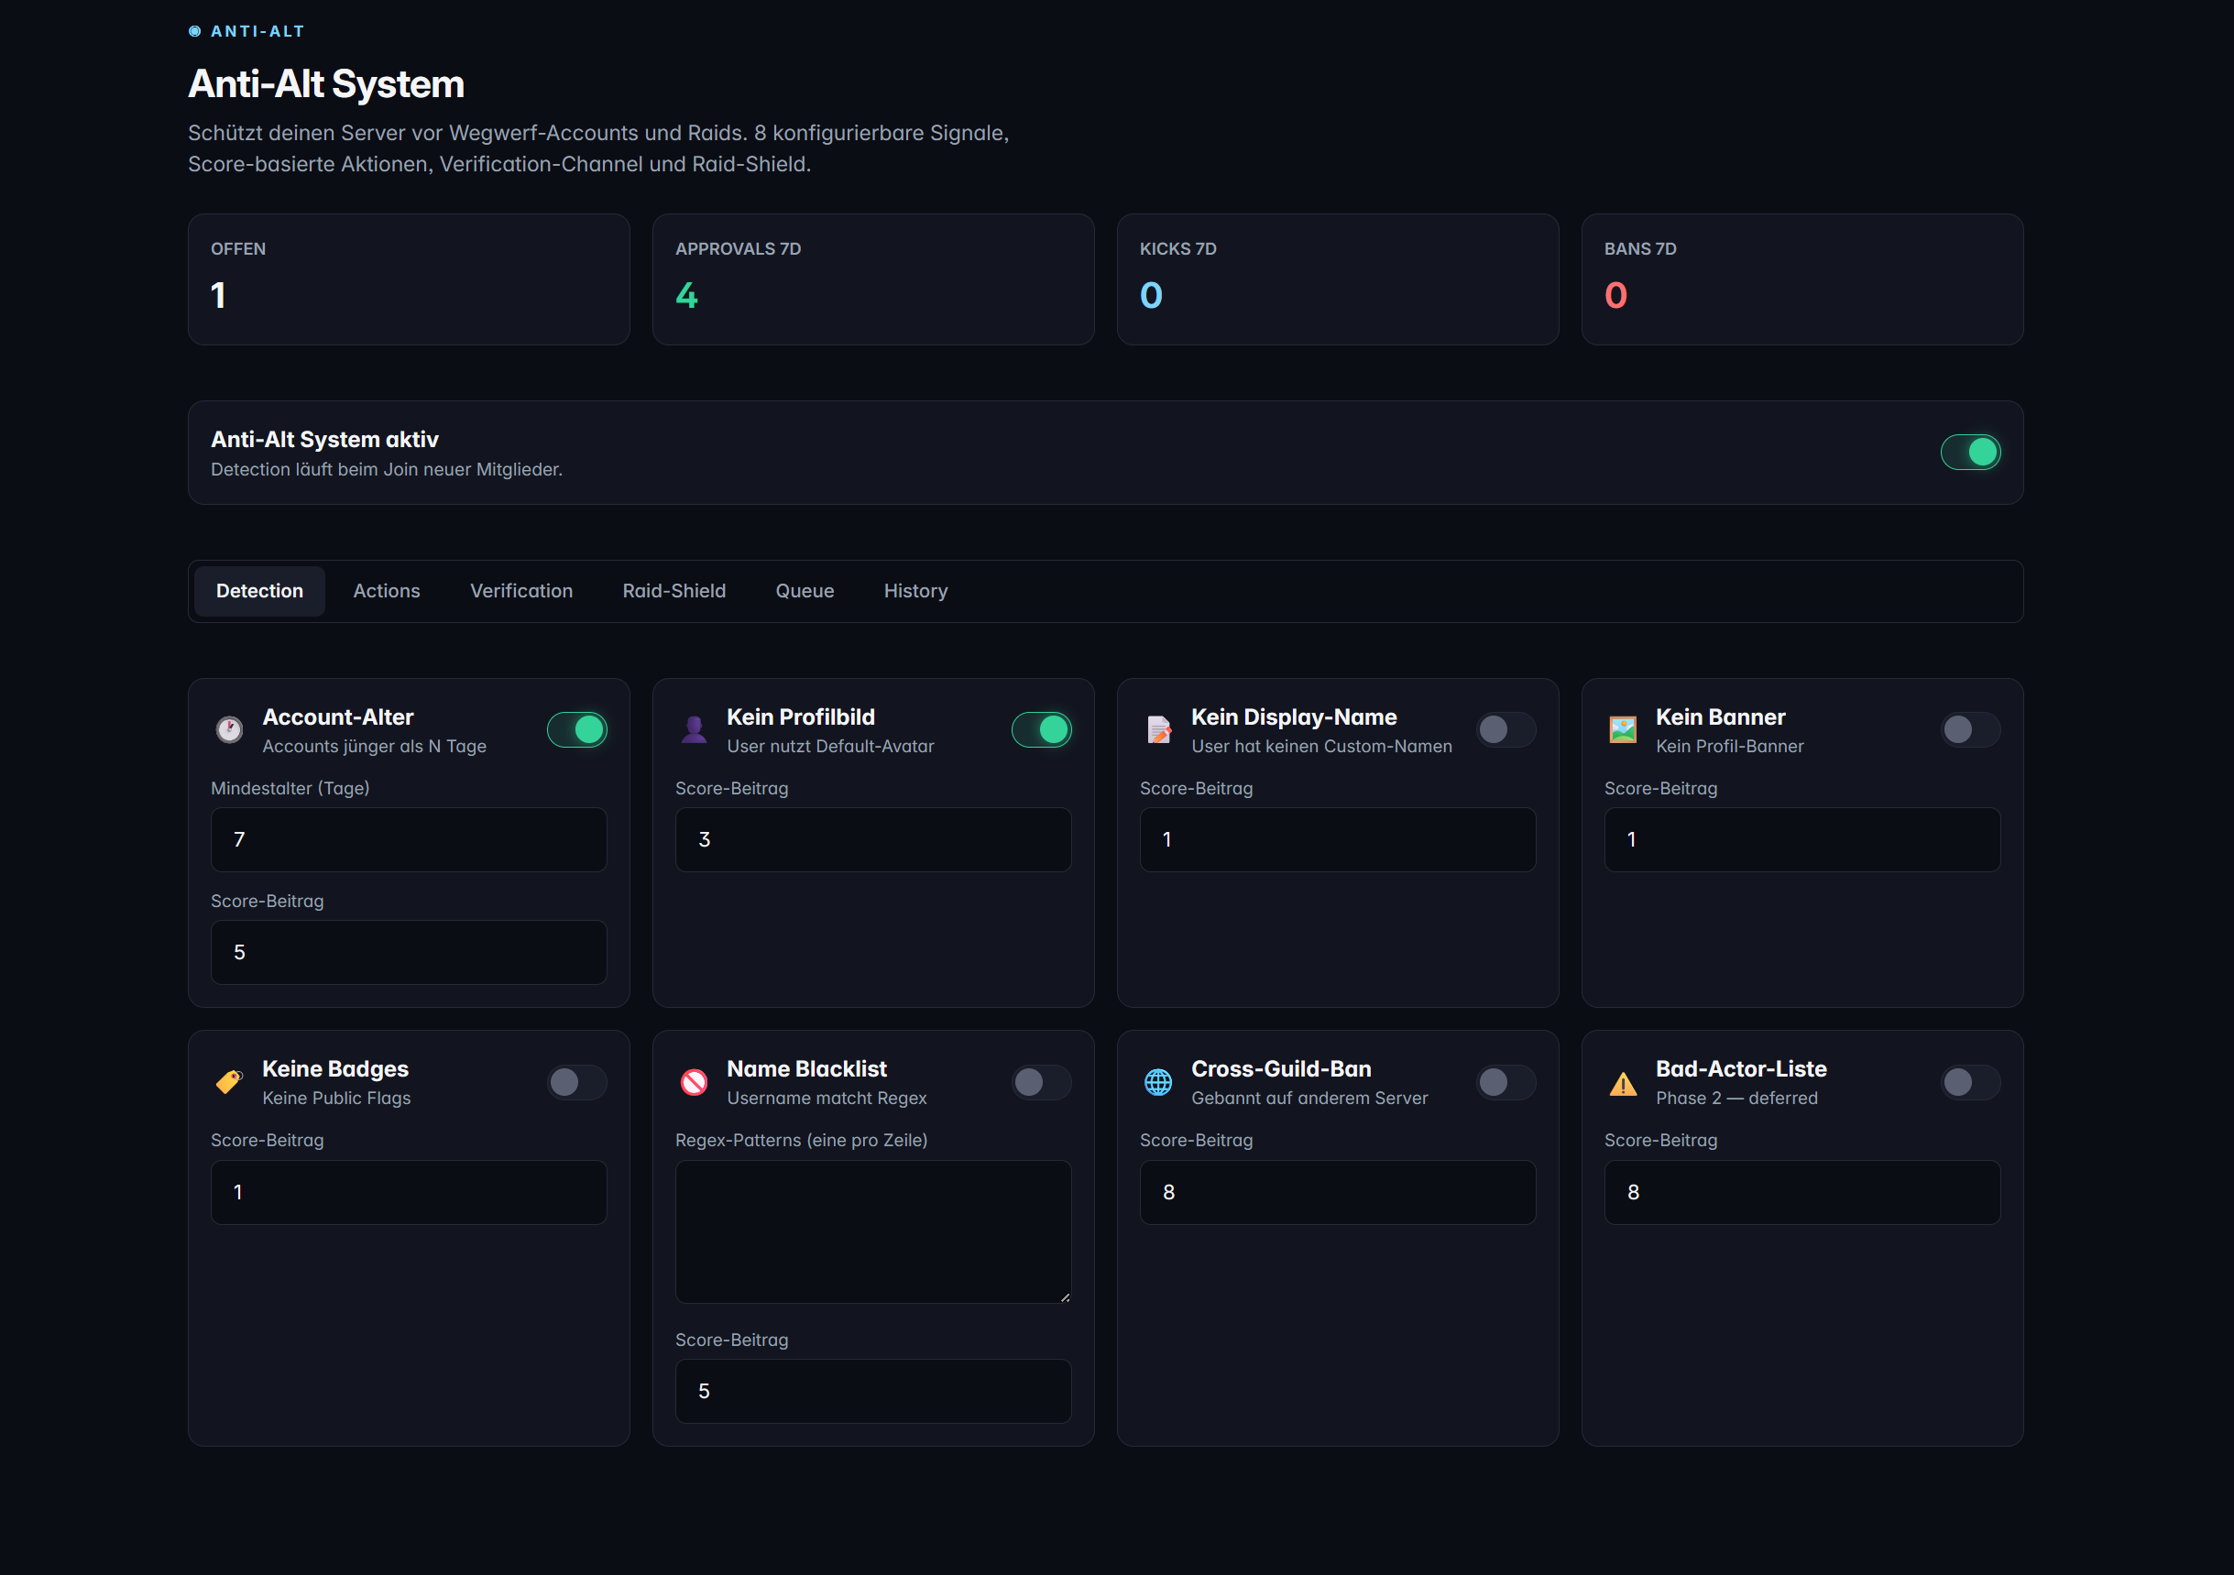Click the prohibition icon on Name Blacklist card
The width and height of the screenshot is (2234, 1575).
(694, 1082)
